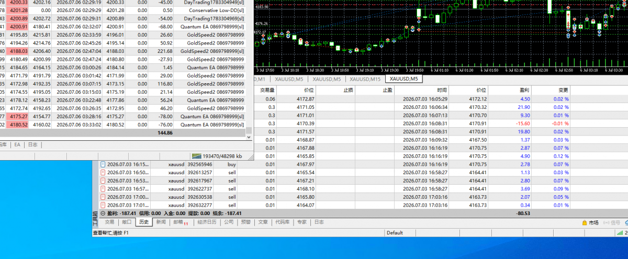
Task: Open the 文章 tab
Action: pyautogui.click(x=263, y=222)
